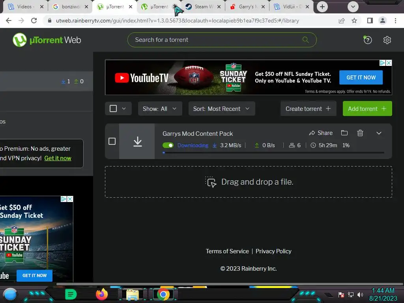Click browser back arrow

(9, 21)
